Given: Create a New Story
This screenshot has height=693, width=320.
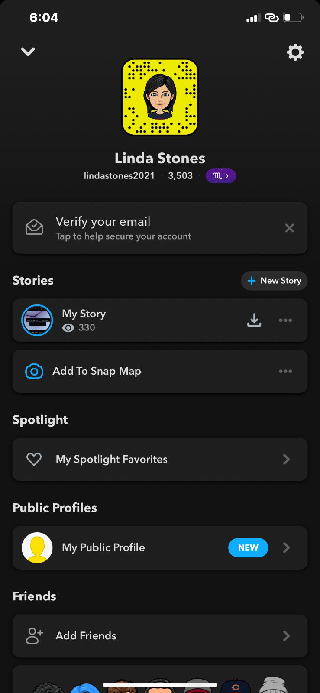Looking at the screenshot, I should point(274,281).
